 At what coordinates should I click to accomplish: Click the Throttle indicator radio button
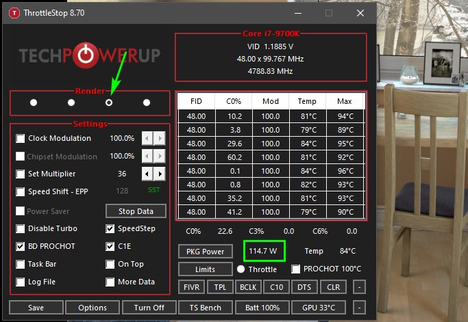click(241, 269)
